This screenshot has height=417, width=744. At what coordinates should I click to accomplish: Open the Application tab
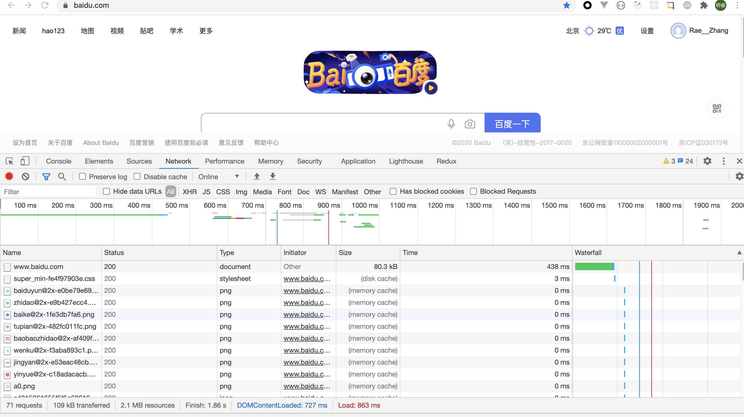click(x=358, y=161)
